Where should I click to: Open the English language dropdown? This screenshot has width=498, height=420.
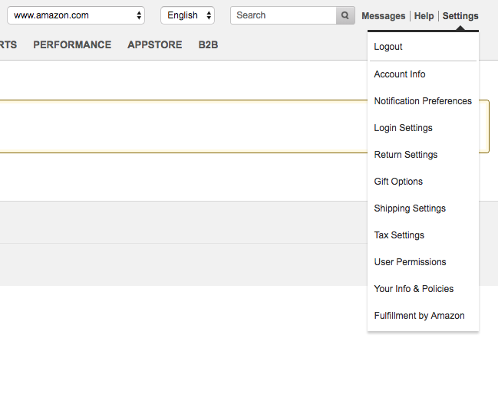coord(188,15)
